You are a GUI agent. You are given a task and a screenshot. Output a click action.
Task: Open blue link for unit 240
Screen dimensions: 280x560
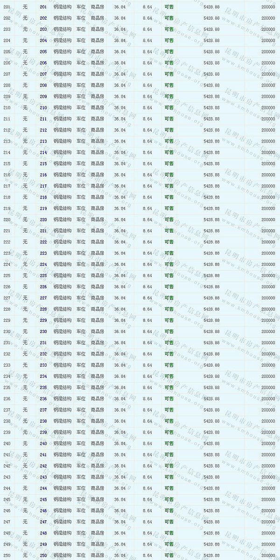pyautogui.click(x=43, y=444)
